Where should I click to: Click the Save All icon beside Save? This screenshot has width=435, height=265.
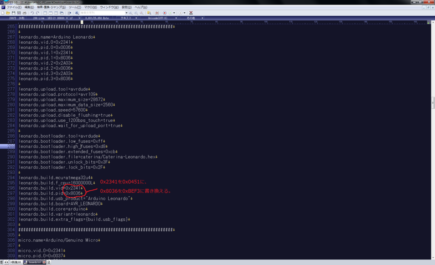(19, 13)
